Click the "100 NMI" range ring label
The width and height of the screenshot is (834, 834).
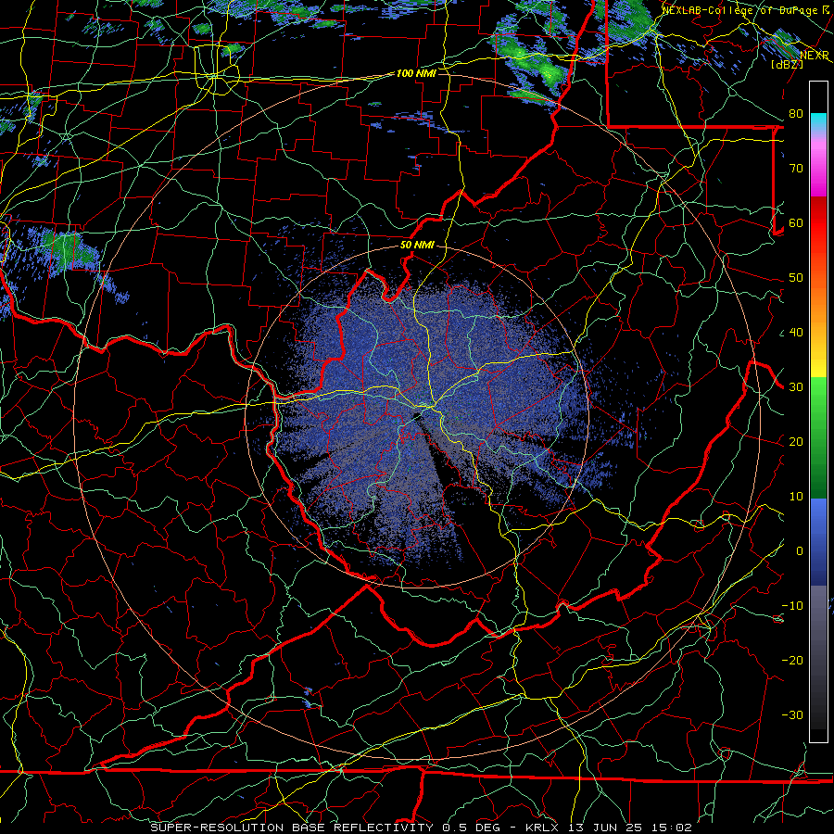(x=416, y=73)
